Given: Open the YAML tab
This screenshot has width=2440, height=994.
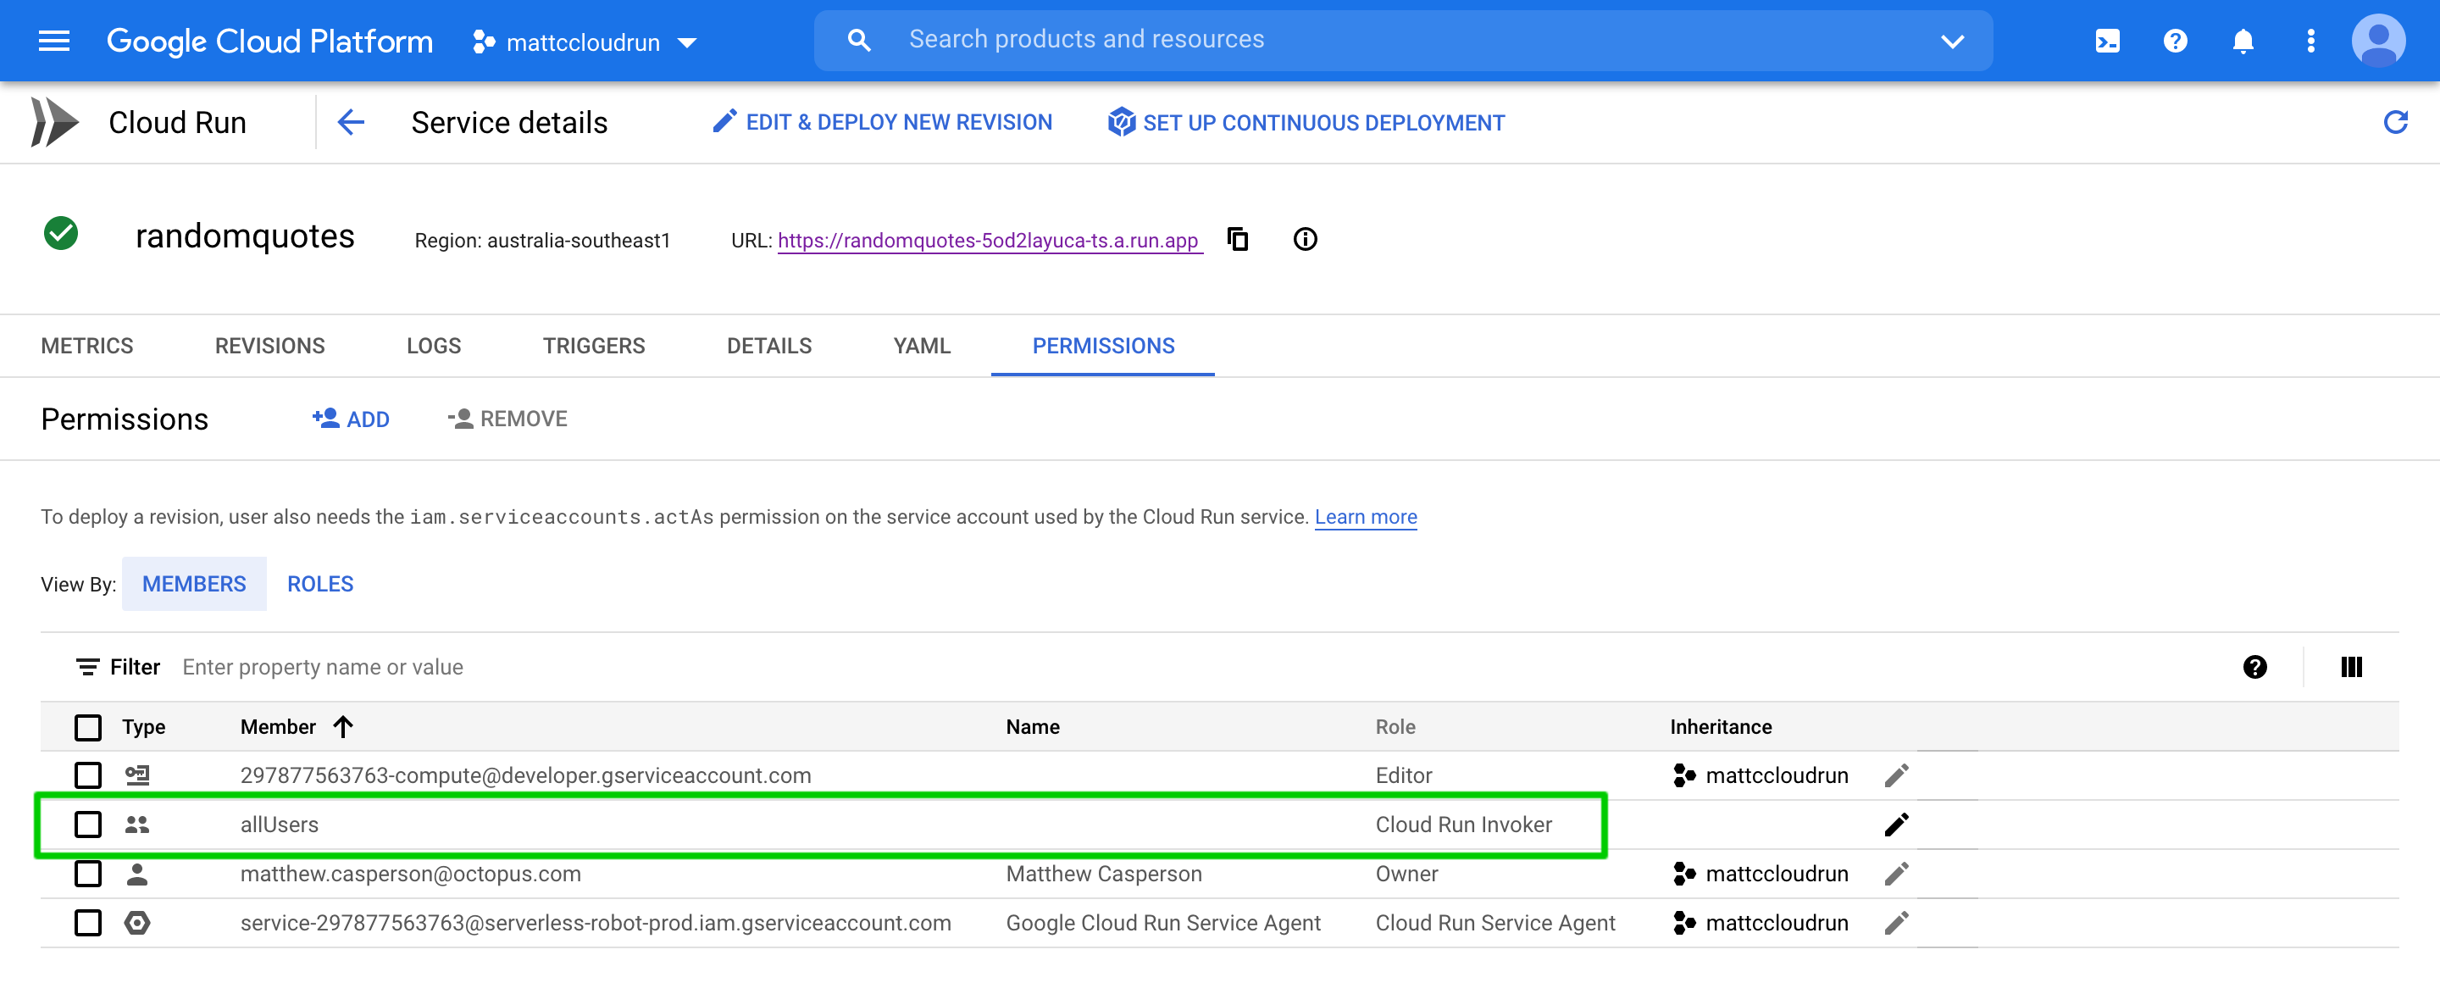Looking at the screenshot, I should (x=921, y=346).
